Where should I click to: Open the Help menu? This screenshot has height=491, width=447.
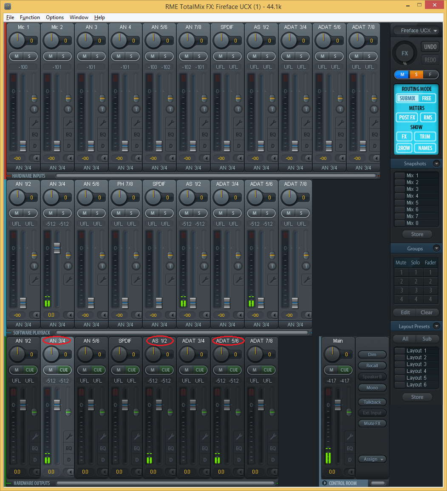coord(99,17)
